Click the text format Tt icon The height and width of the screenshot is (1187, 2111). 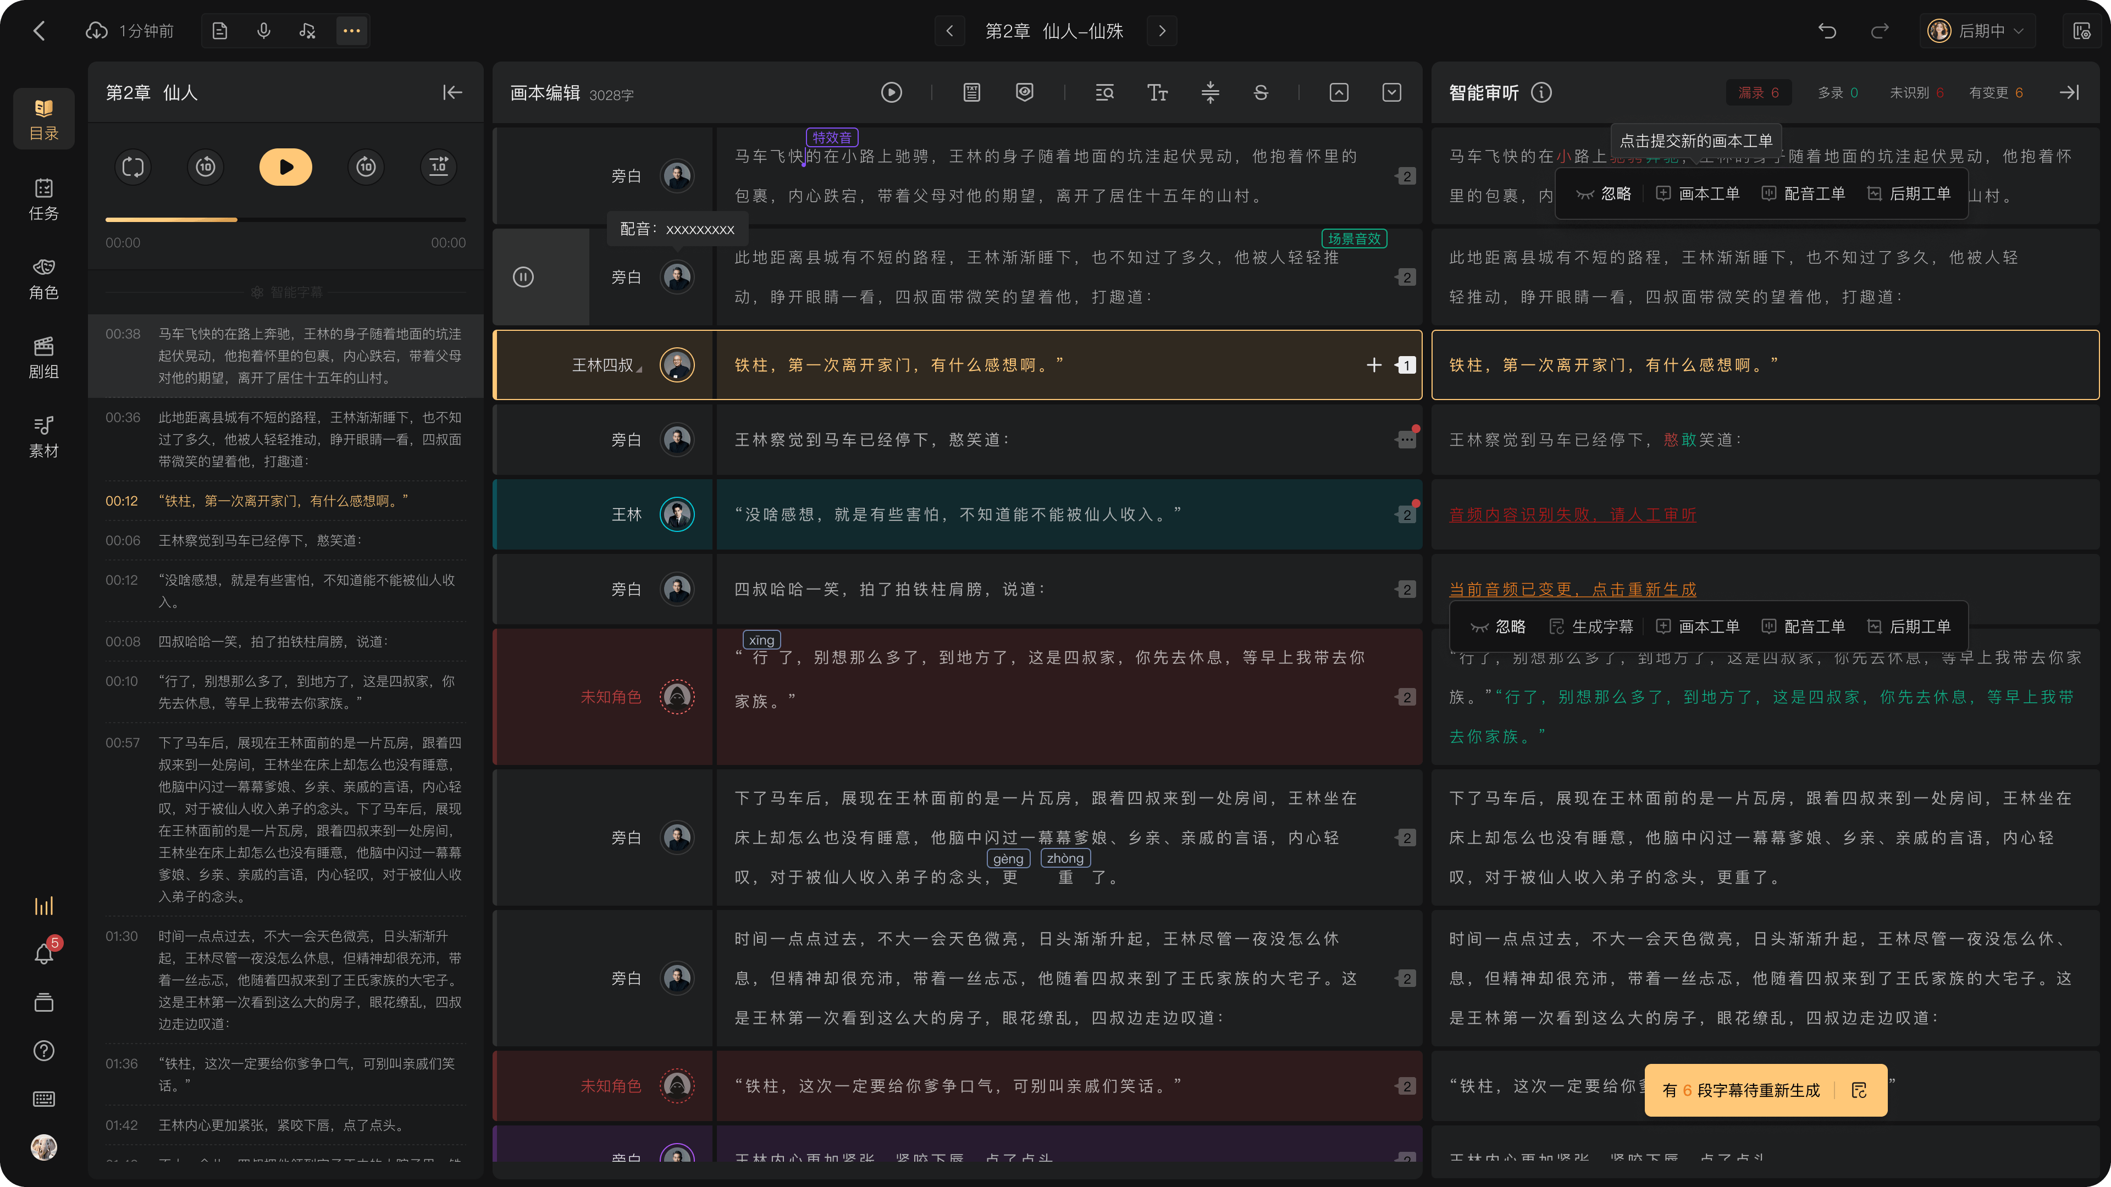tap(1157, 92)
